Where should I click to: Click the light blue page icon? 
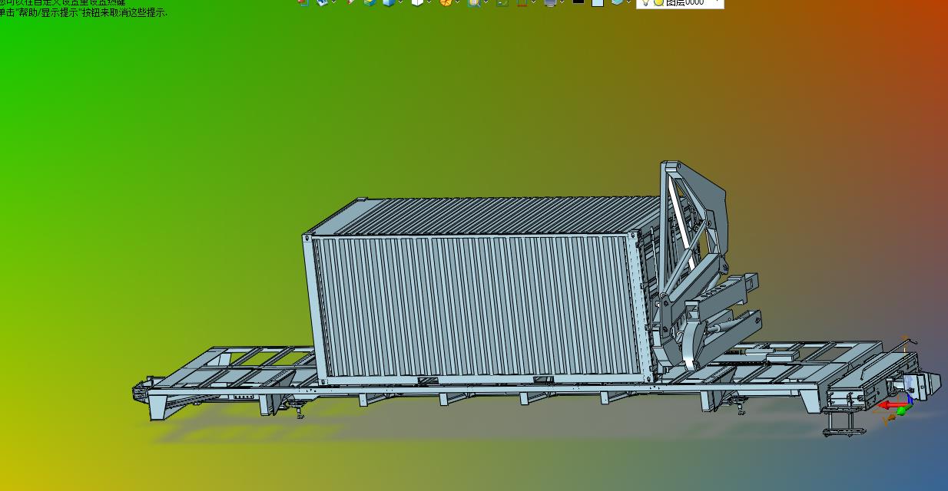point(597,2)
